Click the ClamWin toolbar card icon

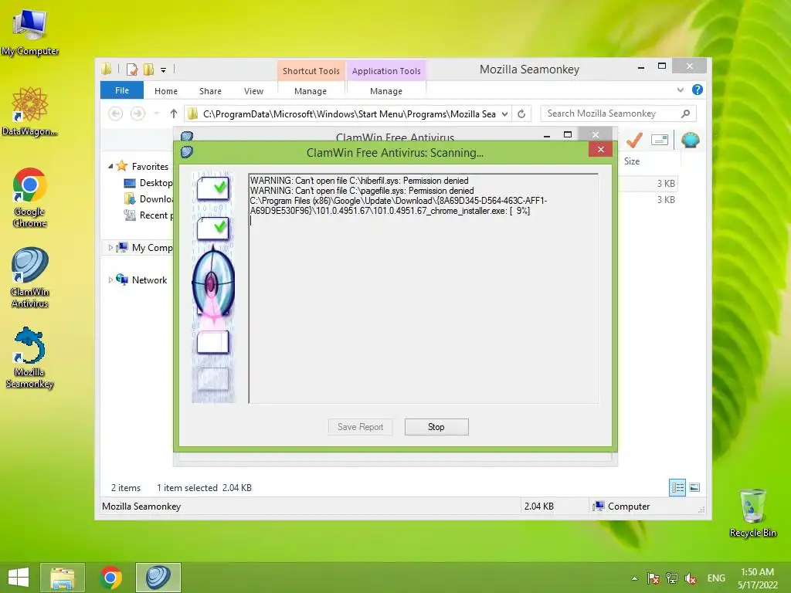click(x=660, y=140)
